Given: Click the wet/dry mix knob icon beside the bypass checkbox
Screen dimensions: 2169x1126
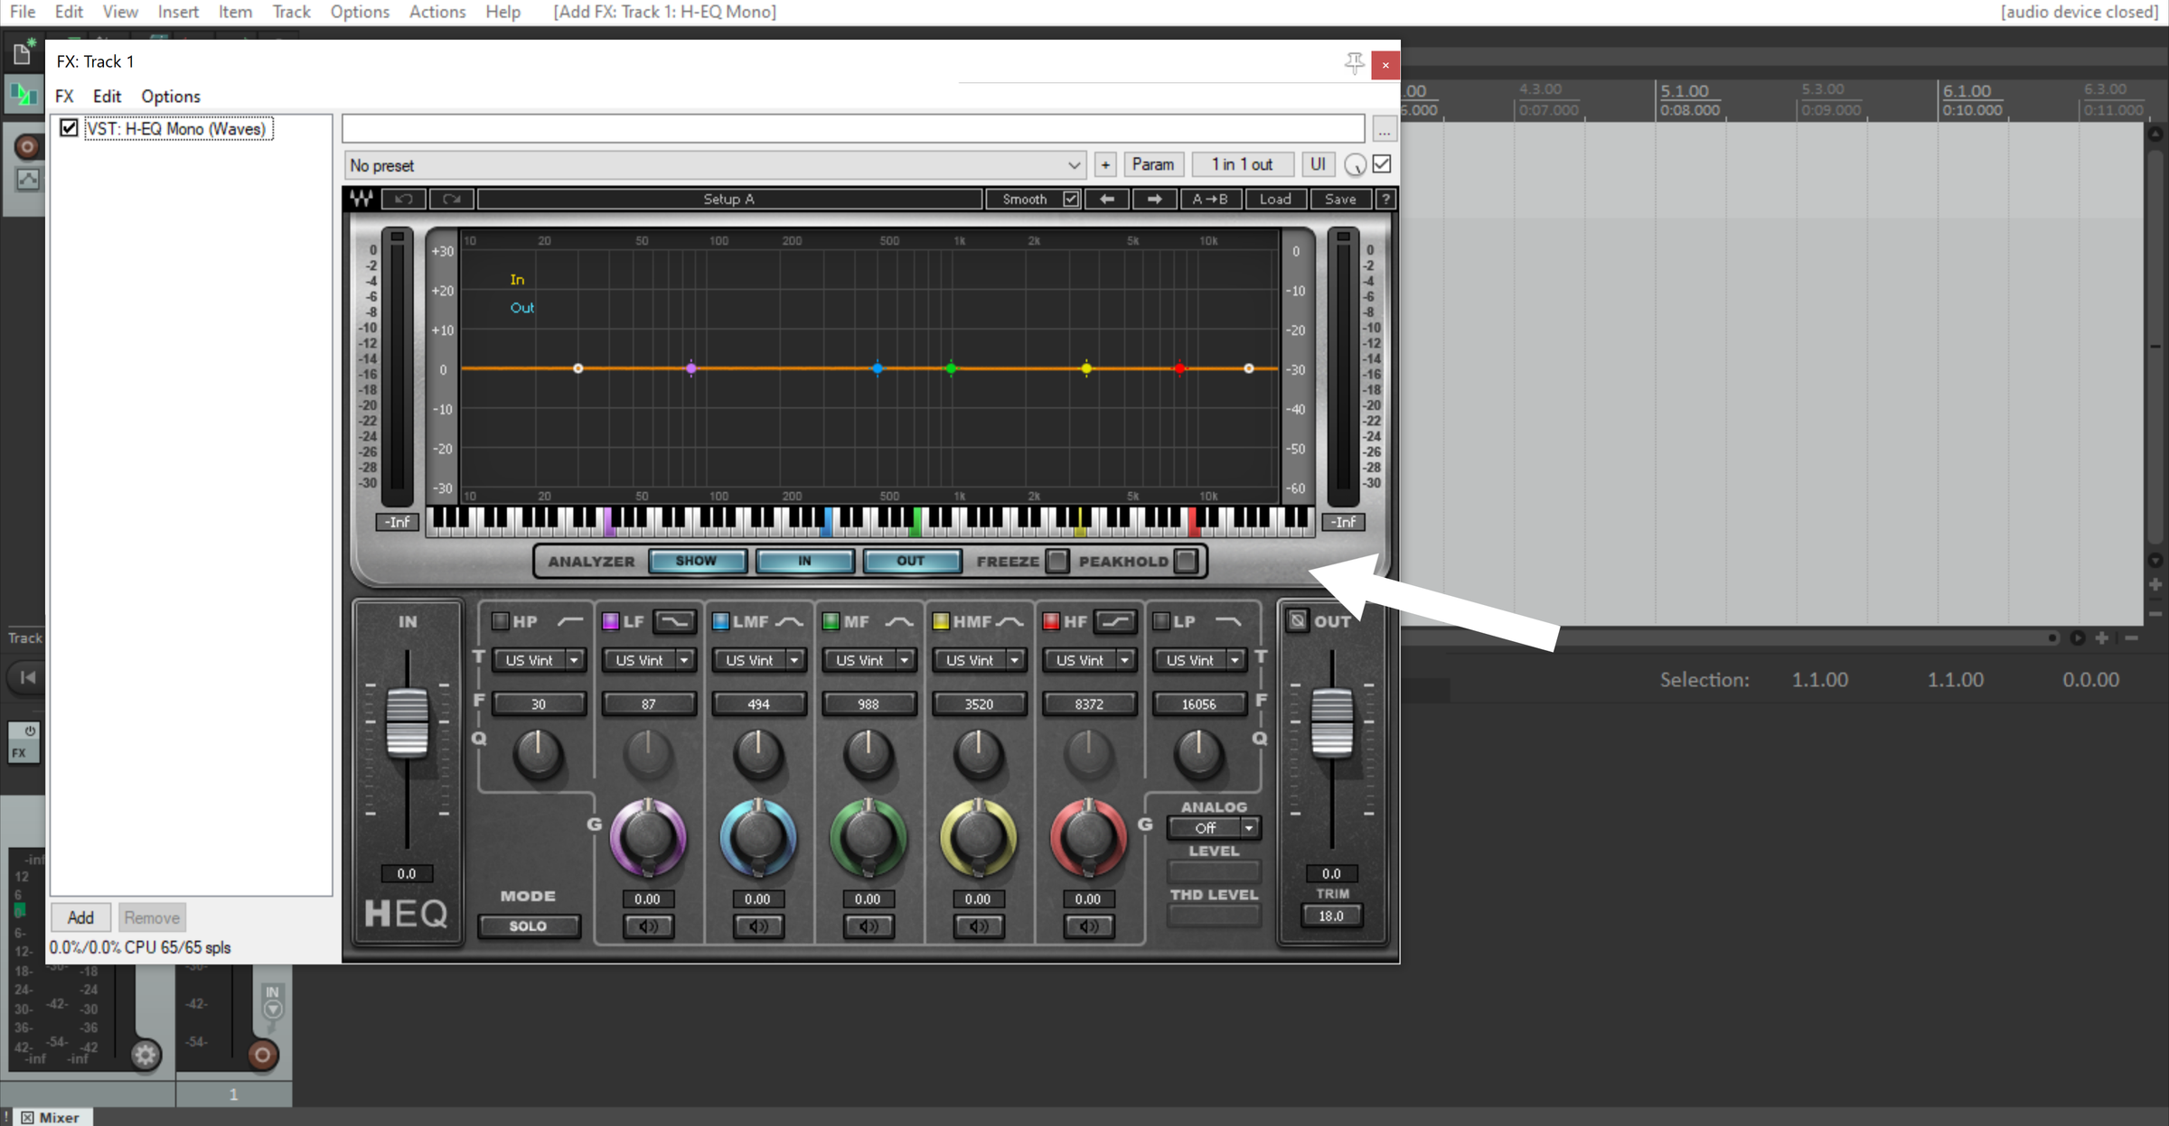Looking at the screenshot, I should point(1354,164).
